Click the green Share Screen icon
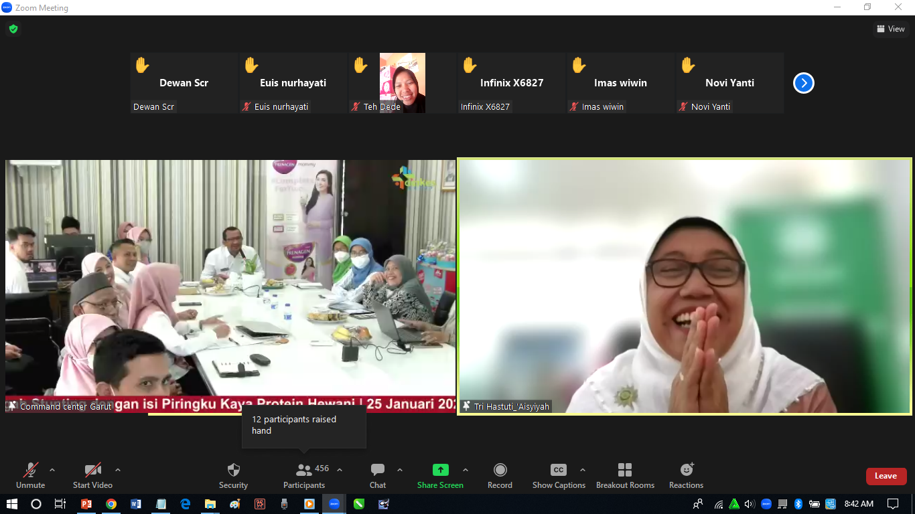The height and width of the screenshot is (514, 915). pos(440,470)
